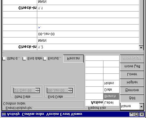The width and height of the screenshot is (146, 118).
Task: Click the 06-Jan-00 cell in the event list
Action: (88, 34)
